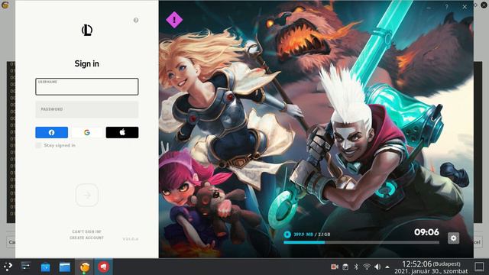Viewport: 489px width, 275px height.
Task: Click the taskbar clock
Action: pos(431,267)
